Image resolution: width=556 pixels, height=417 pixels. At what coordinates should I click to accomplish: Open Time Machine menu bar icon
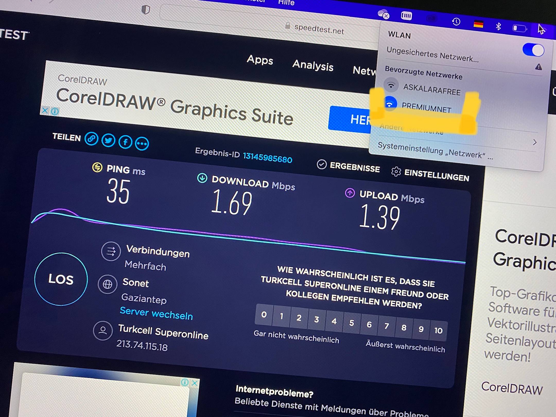[456, 22]
